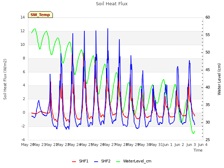The height and width of the screenshot is (168, 224).
Task: Click the right axis value 25
Action: point(208,140)
